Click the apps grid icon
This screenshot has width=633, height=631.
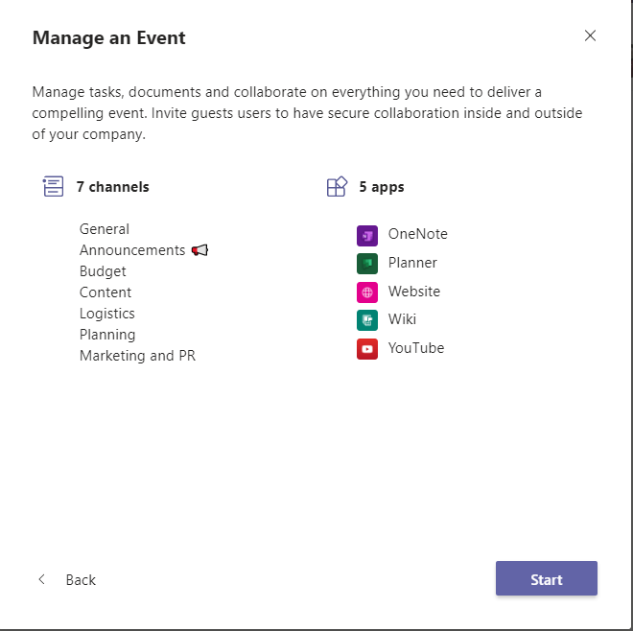tap(337, 187)
